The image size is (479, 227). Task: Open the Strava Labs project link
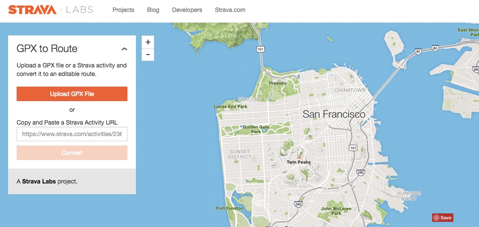(39, 181)
